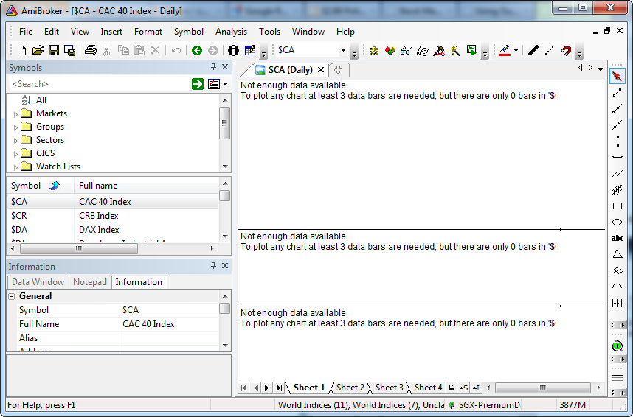Screen dimensions: 633x417
Task: Click the New document icon
Action: (22, 50)
